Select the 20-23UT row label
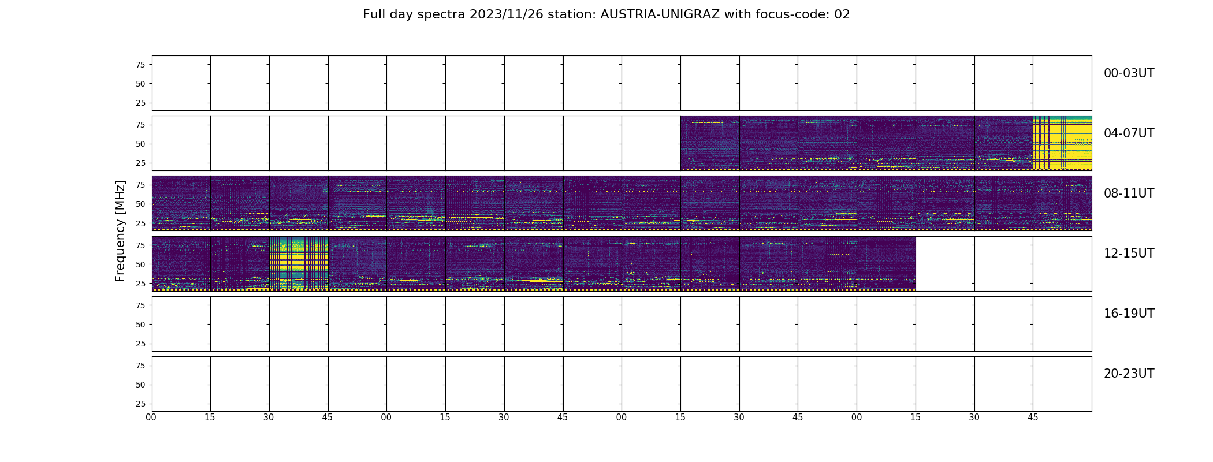The height and width of the screenshot is (462, 1213). click(1129, 374)
